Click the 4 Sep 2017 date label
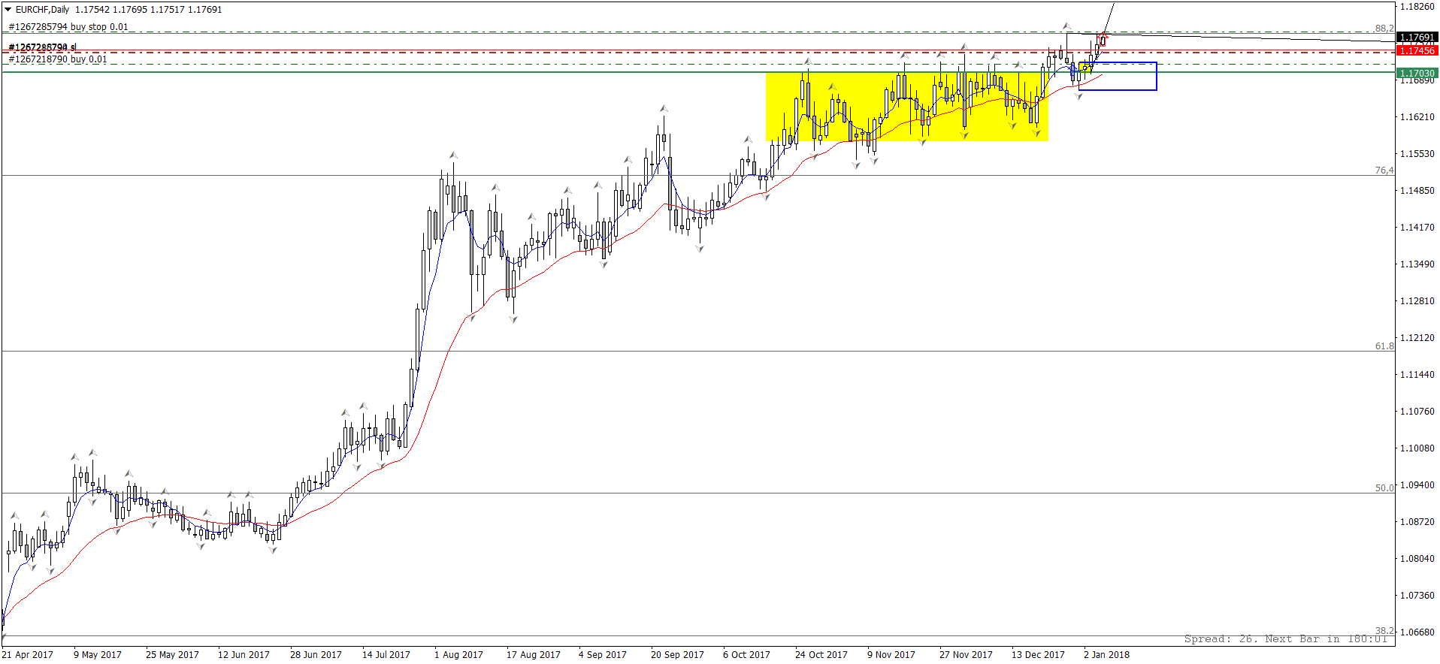 [603, 655]
